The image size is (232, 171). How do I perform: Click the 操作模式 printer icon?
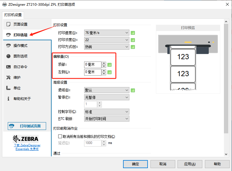point(8,46)
